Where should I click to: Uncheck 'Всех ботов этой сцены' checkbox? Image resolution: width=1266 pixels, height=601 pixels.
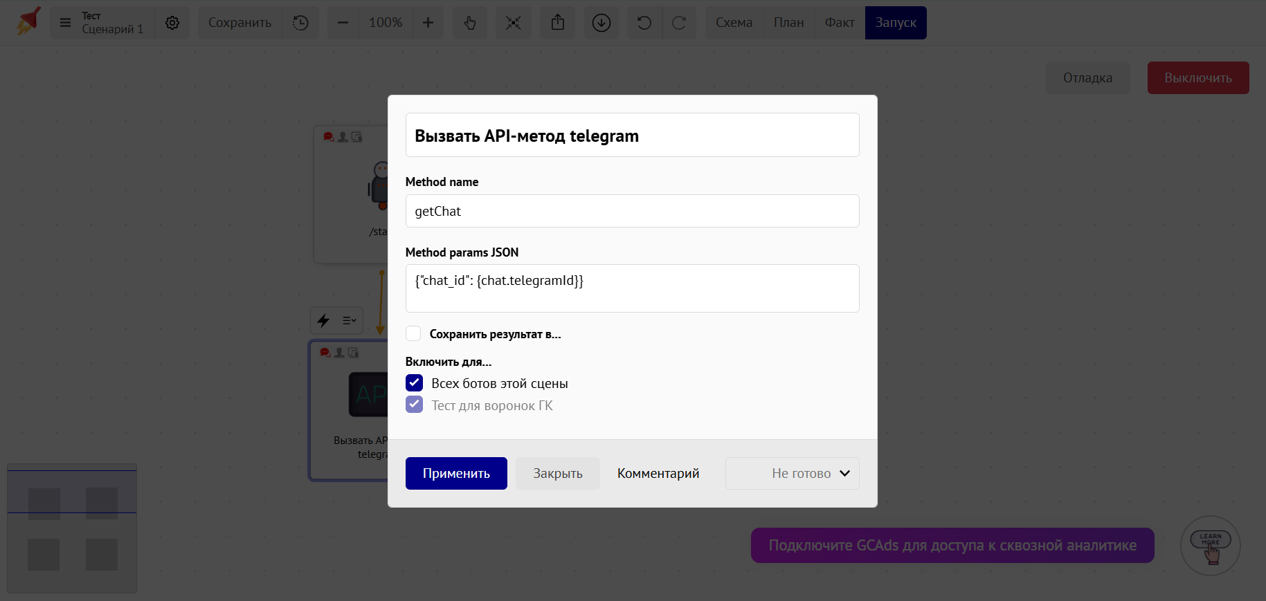[x=414, y=383]
